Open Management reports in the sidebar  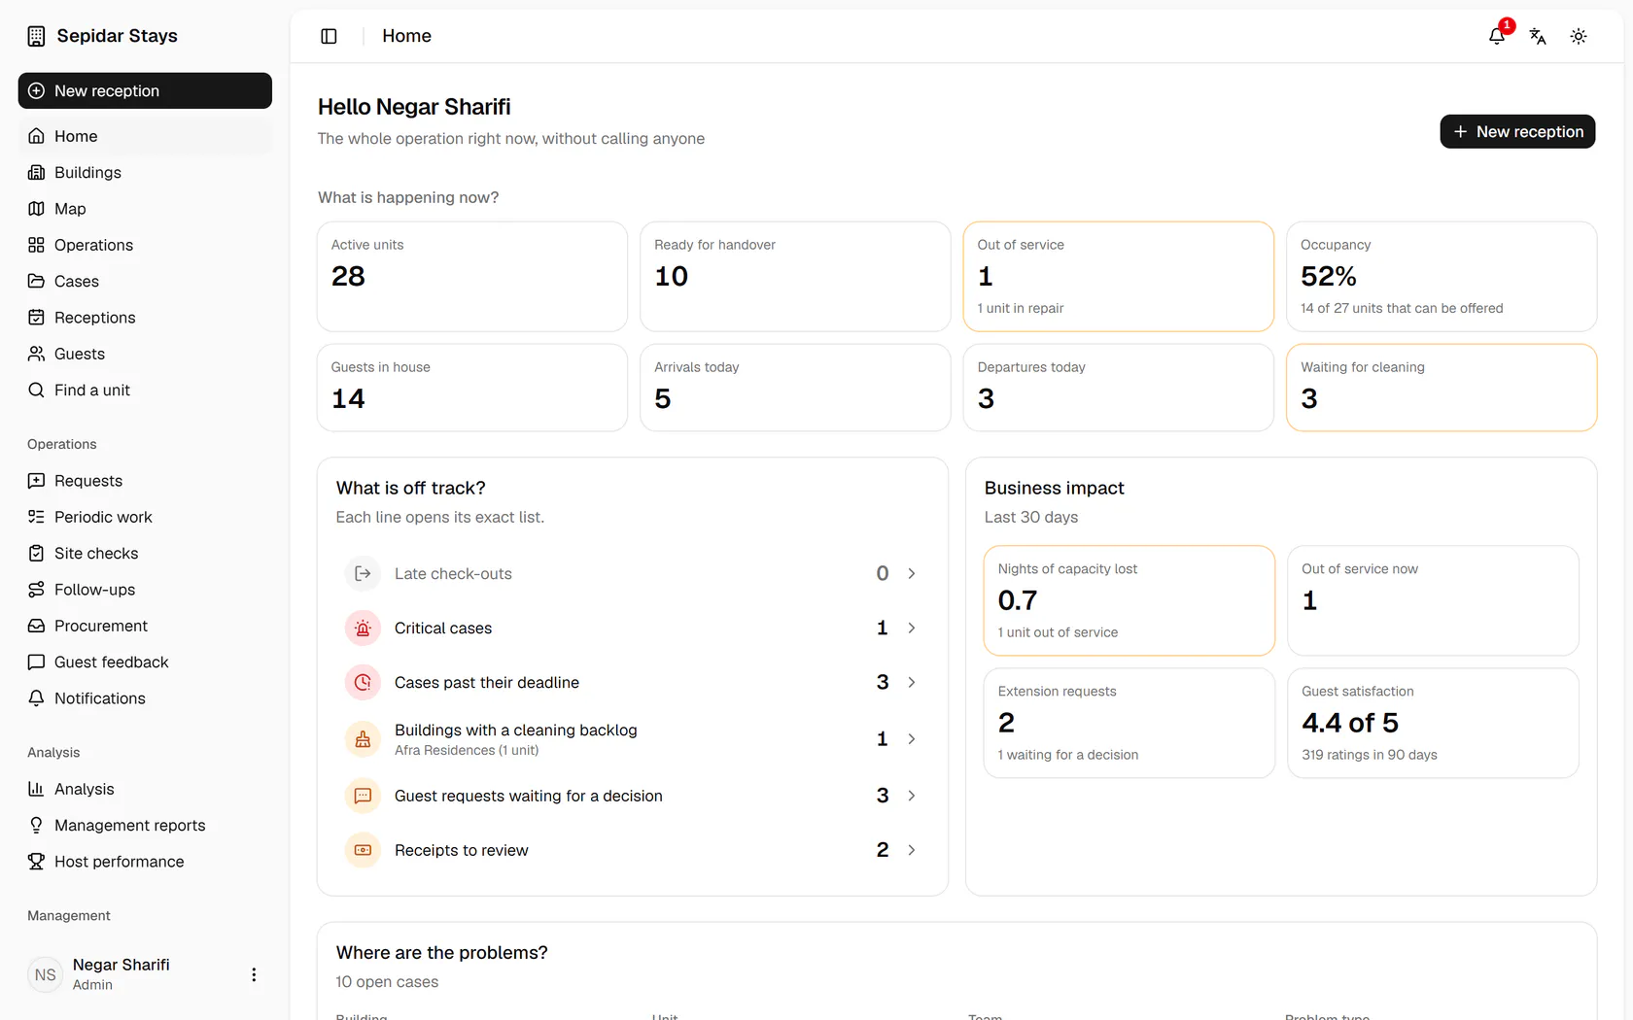pyautogui.click(x=145, y=825)
